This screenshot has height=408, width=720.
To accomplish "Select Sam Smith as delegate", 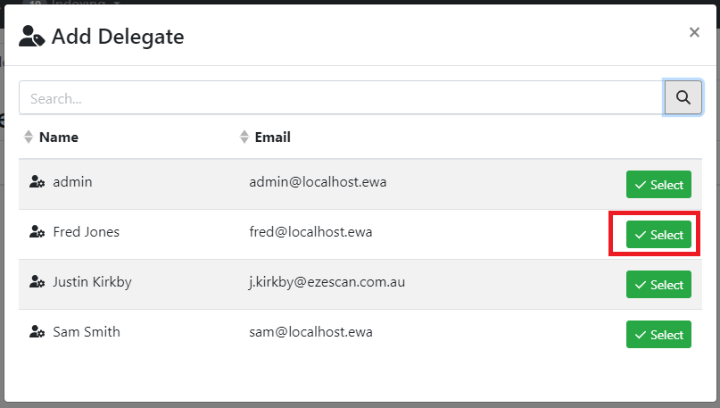I will (x=658, y=335).
